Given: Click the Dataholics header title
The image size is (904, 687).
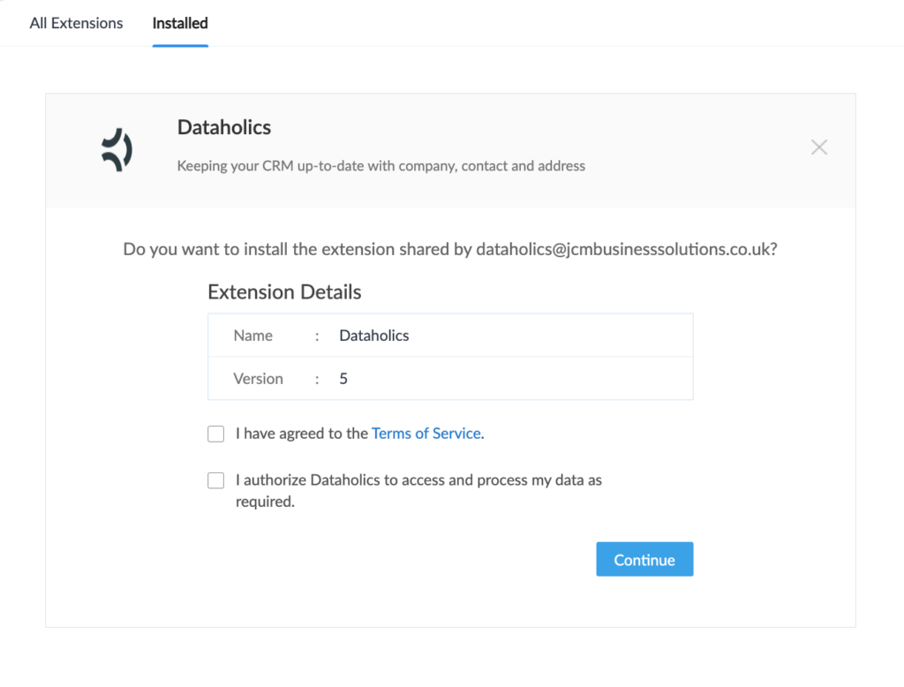Looking at the screenshot, I should click(x=223, y=127).
